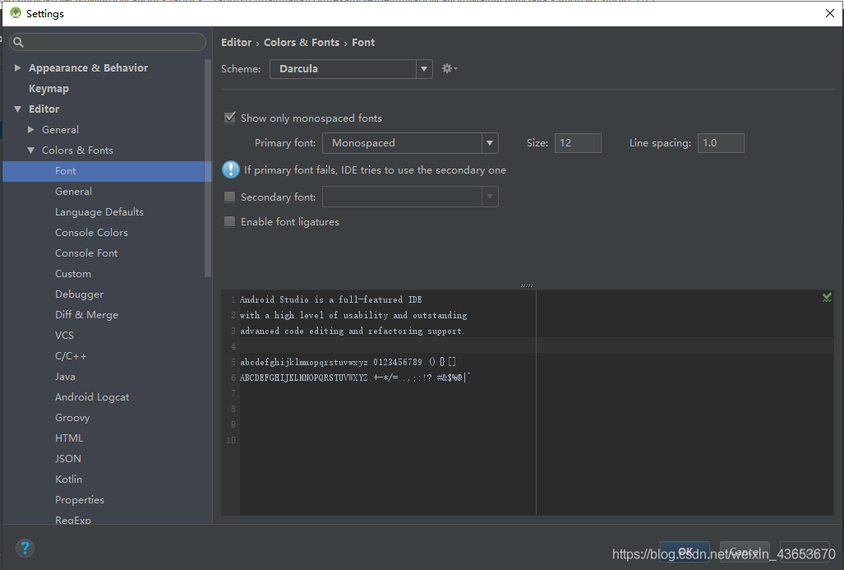Open Language Defaults settings
This screenshot has width=844, height=570.
pos(99,211)
